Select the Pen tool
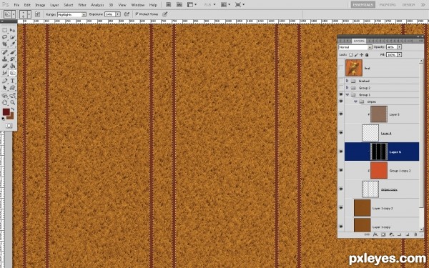429x268 pixels. [x=5, y=81]
